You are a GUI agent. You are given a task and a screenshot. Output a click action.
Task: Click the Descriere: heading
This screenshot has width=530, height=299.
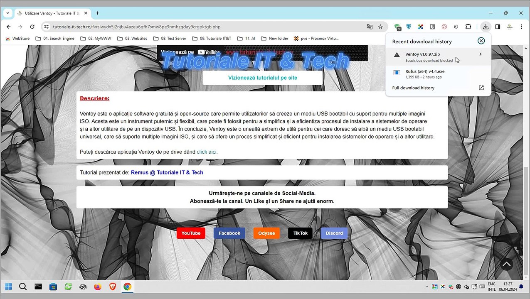(x=95, y=98)
